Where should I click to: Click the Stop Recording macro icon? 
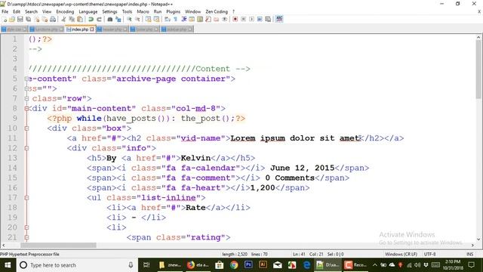243,19
